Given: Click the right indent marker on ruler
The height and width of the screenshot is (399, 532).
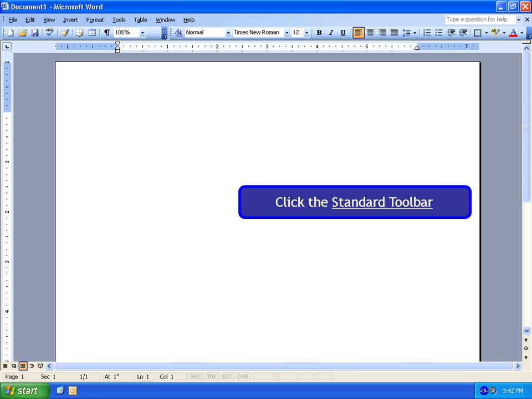Looking at the screenshot, I should tap(417, 48).
